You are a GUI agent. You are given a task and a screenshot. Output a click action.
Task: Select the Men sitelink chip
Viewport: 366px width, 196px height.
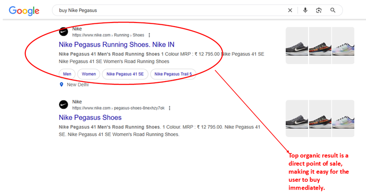(67, 74)
